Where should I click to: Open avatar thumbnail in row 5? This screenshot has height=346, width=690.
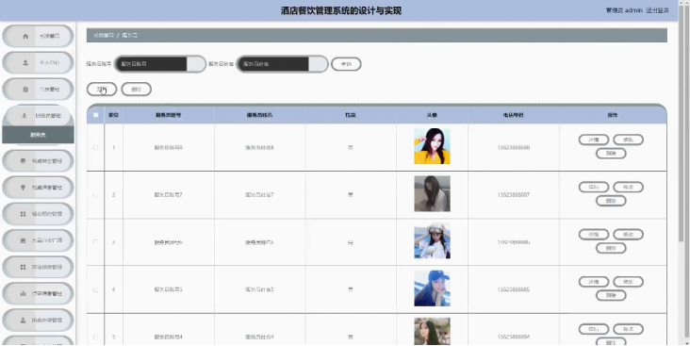click(432, 332)
